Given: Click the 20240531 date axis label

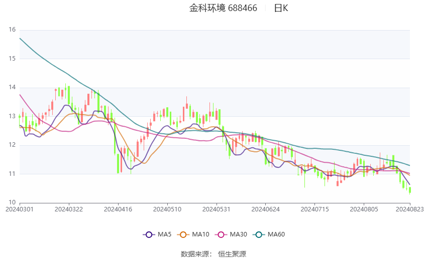Looking at the screenshot, I should (217, 209).
